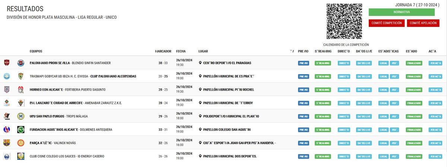Click location pin for Centro Deportivo El Paraguas

click(200, 63)
